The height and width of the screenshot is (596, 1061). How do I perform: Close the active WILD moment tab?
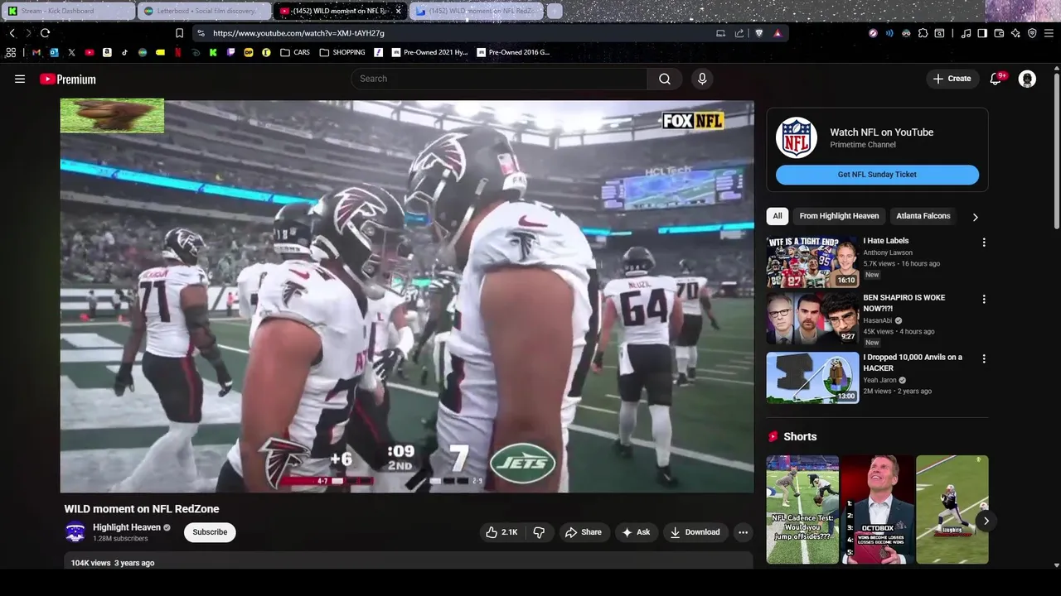pyautogui.click(x=398, y=11)
